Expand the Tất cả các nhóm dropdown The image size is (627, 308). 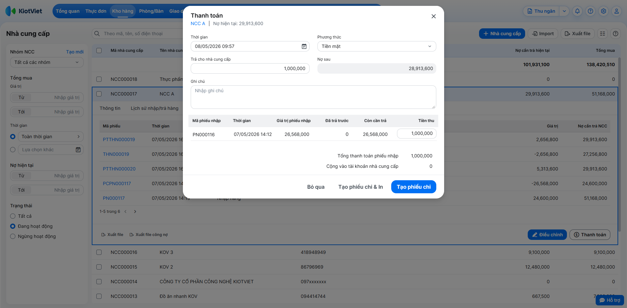coord(47,62)
